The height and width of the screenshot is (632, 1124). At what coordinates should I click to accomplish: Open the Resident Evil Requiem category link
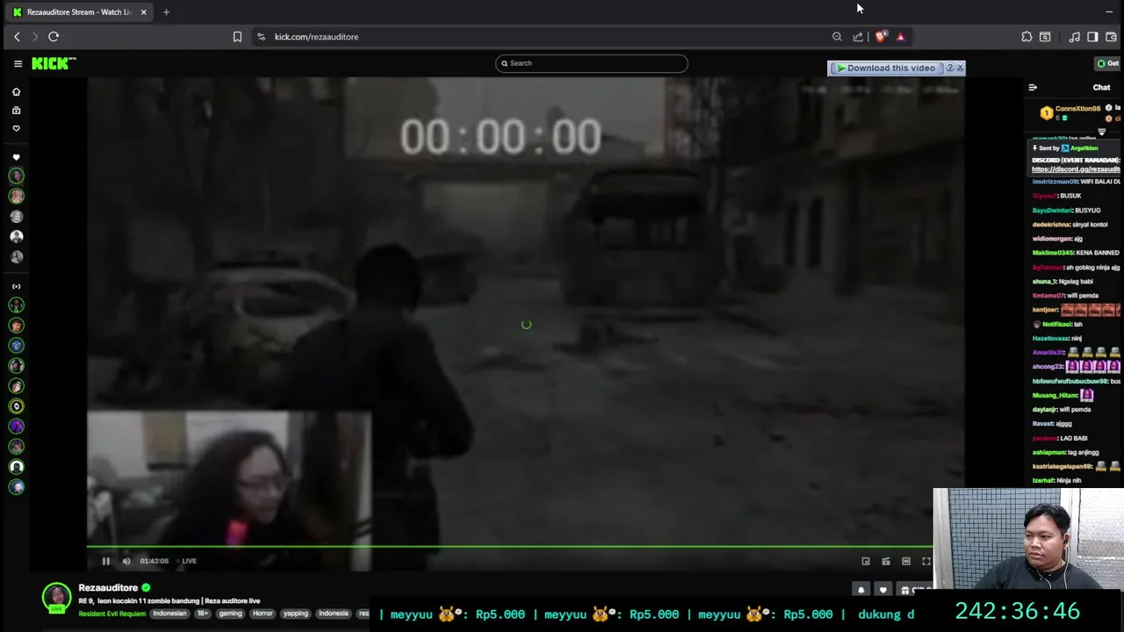112,614
